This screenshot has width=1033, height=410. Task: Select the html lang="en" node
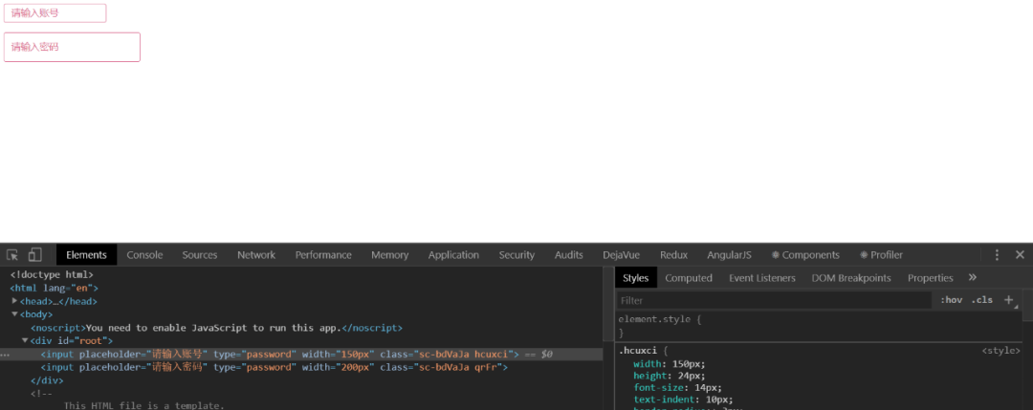(x=54, y=288)
